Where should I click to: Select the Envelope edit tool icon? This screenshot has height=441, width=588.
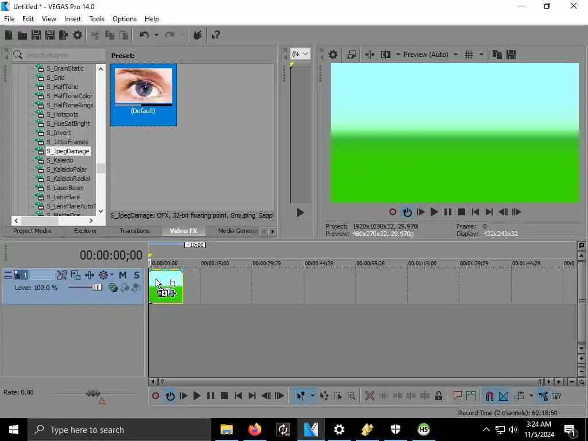click(324, 396)
